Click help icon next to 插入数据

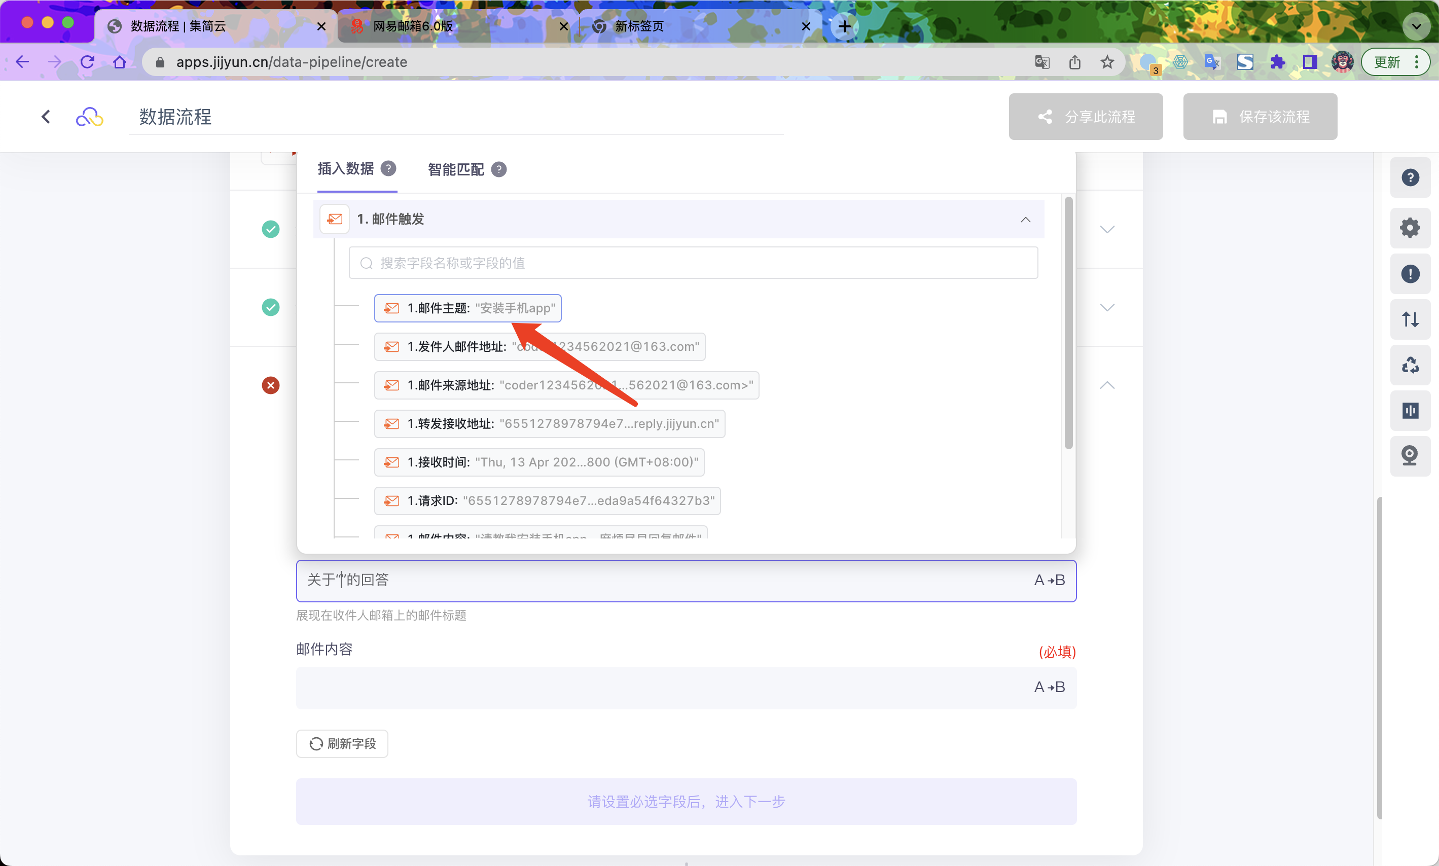388,169
